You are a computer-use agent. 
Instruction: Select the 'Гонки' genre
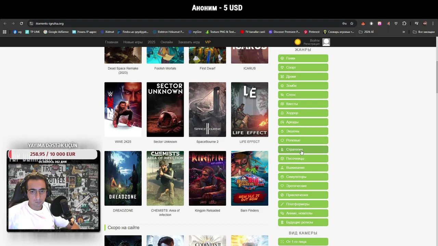coord(303,58)
